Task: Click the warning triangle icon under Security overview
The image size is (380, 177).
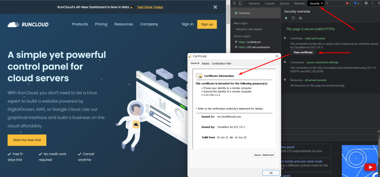Action: [x=301, y=18]
